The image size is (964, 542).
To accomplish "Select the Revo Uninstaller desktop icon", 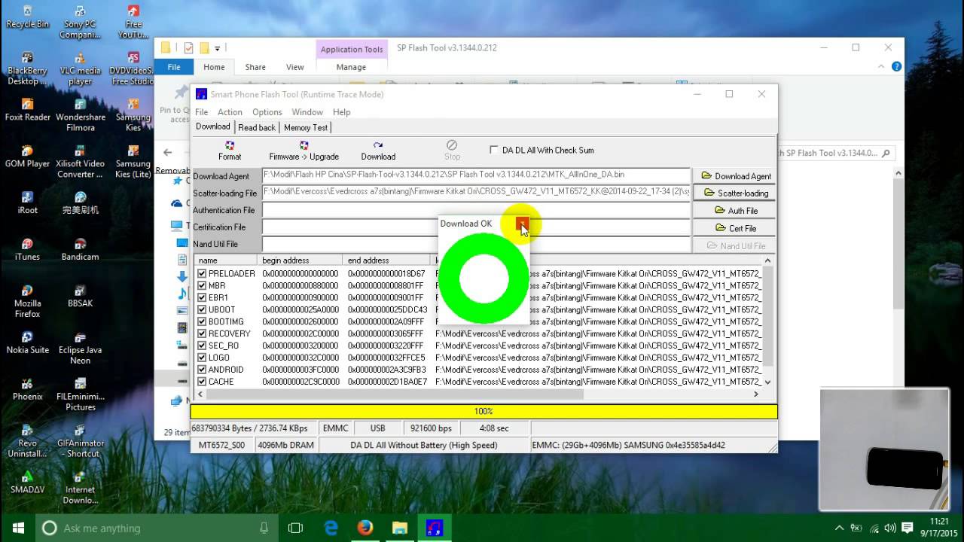I will (27, 442).
